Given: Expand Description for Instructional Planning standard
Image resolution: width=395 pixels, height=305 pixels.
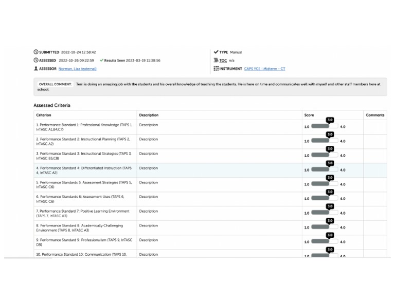Looking at the screenshot, I should 148,140.
